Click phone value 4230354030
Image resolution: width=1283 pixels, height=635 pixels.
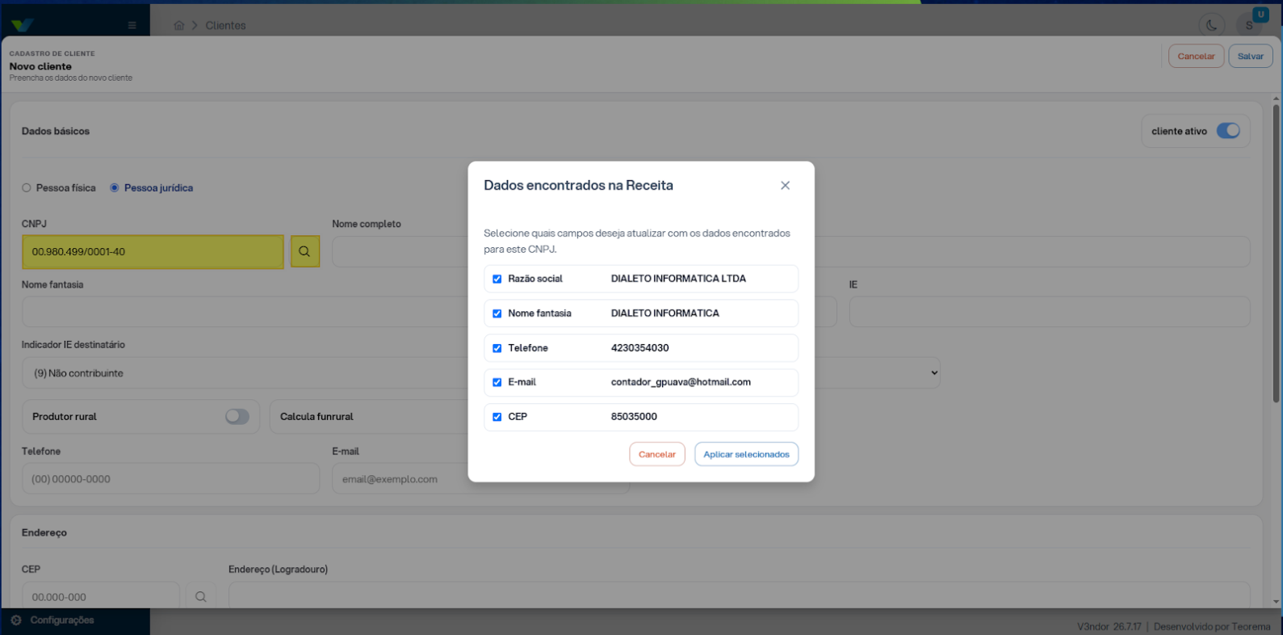click(x=639, y=348)
